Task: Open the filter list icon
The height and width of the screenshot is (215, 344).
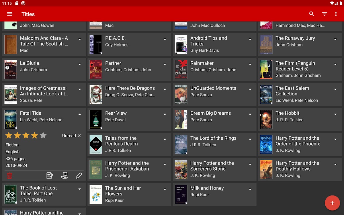Action: click(325, 14)
